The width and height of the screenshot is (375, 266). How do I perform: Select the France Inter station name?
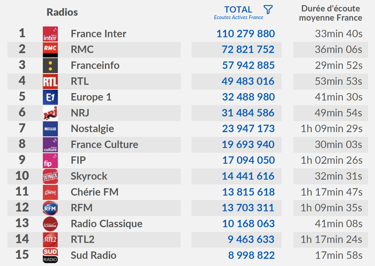click(99, 34)
